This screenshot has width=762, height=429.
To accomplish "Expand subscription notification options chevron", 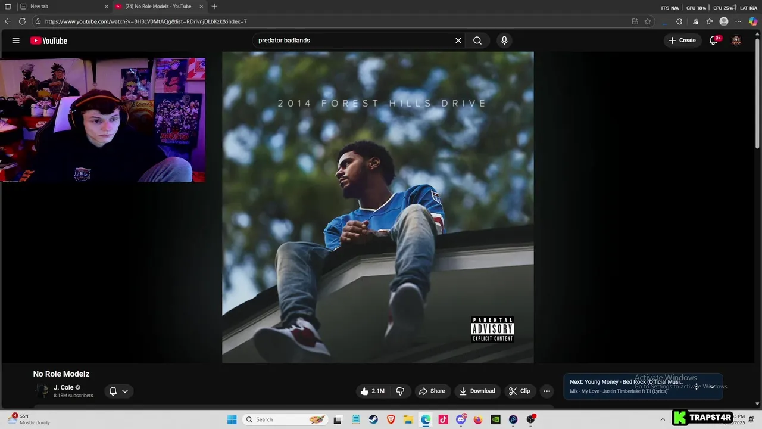I will (x=125, y=391).
